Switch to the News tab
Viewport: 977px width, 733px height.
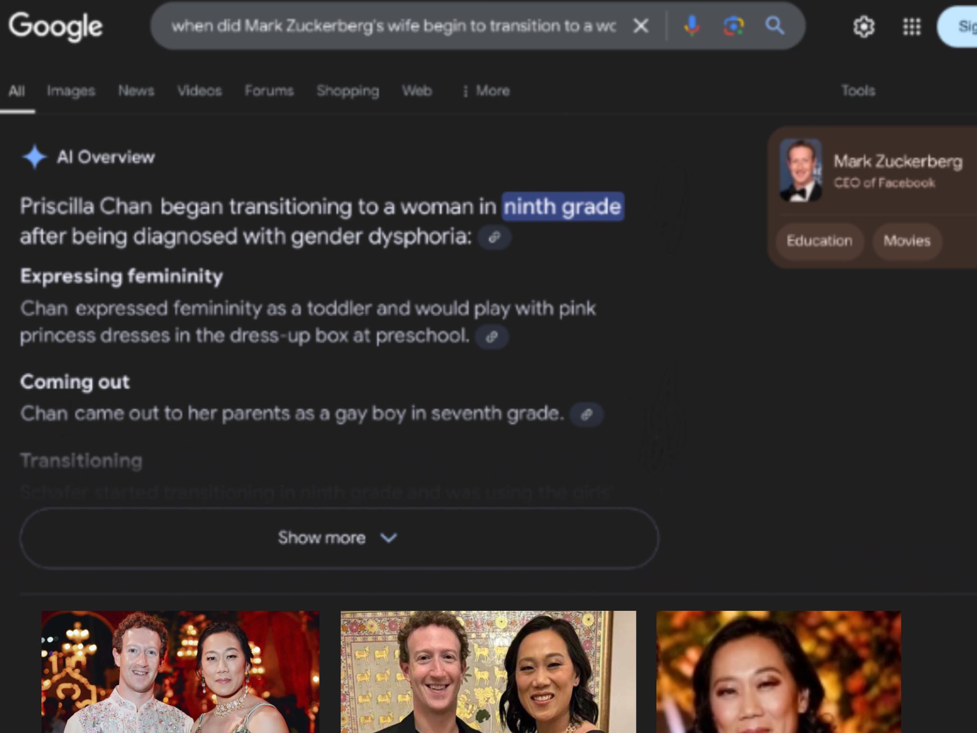tap(136, 91)
